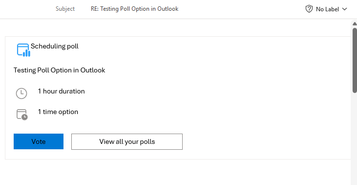Click the calendar-clock icon beside 1 time option
Screen dimensions: 357x185
pyautogui.click(x=22, y=115)
